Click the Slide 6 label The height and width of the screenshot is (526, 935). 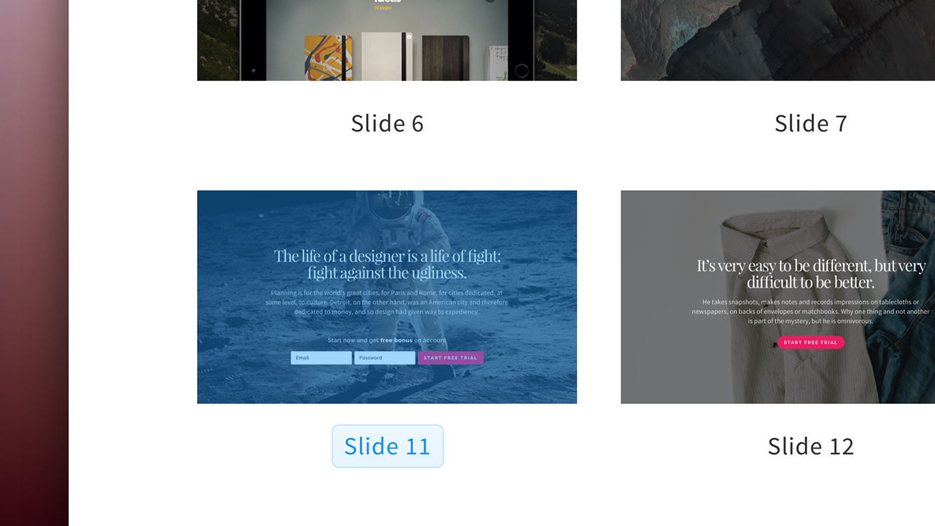coord(387,123)
